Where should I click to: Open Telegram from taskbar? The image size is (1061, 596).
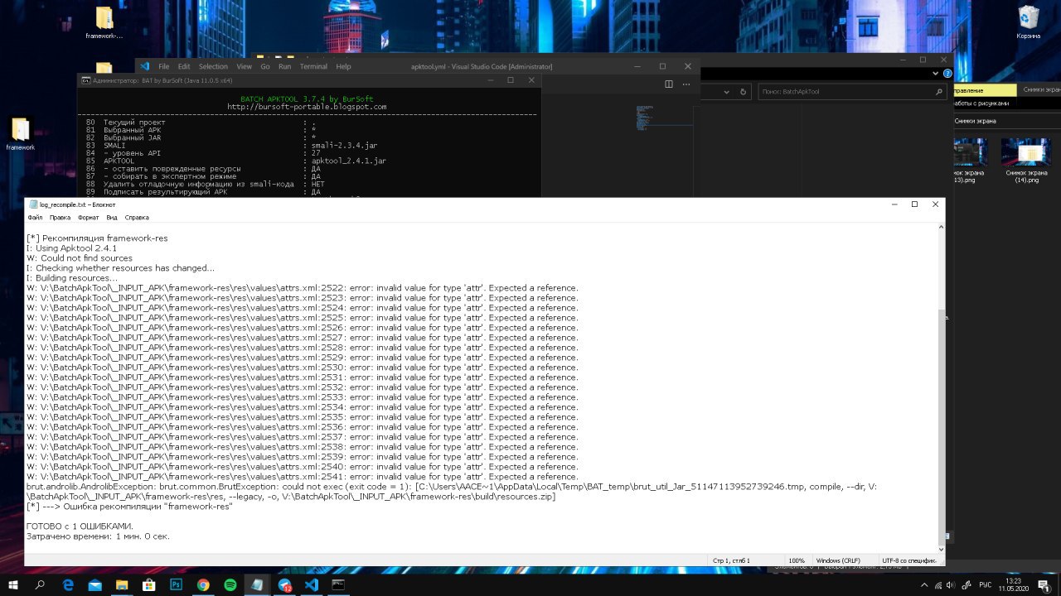point(284,584)
